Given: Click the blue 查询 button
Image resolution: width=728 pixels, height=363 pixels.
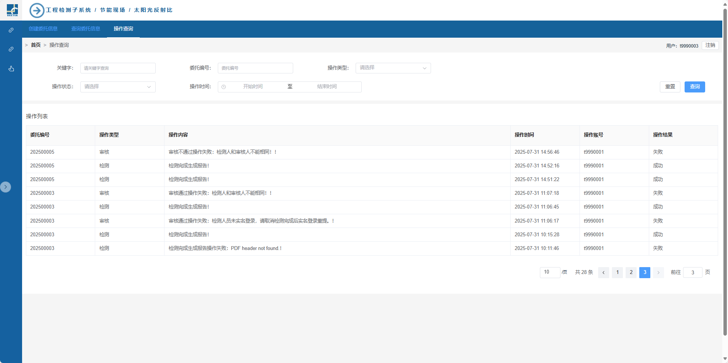Looking at the screenshot, I should tap(694, 87).
